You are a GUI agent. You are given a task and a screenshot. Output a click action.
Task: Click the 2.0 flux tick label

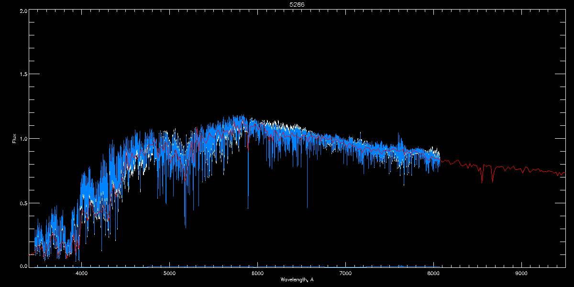point(23,10)
